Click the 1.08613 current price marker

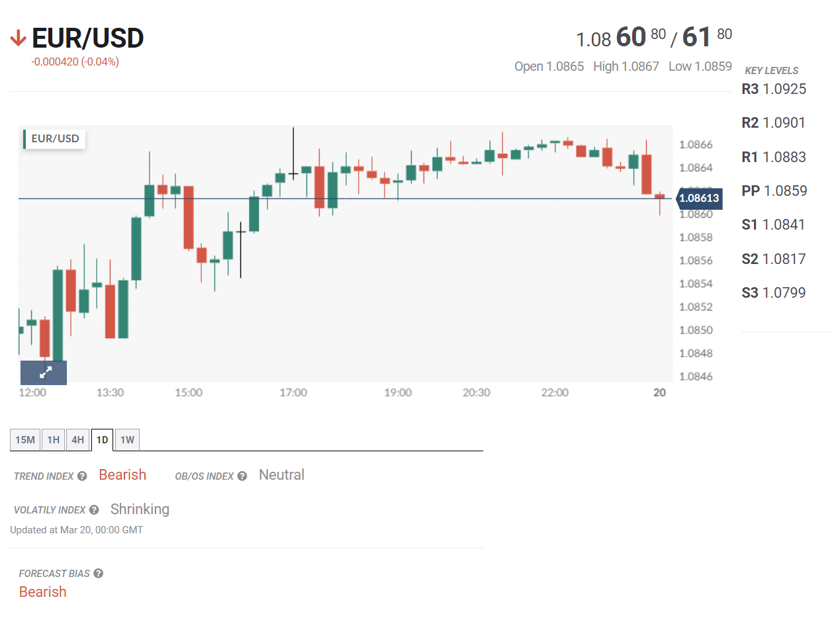[698, 199]
